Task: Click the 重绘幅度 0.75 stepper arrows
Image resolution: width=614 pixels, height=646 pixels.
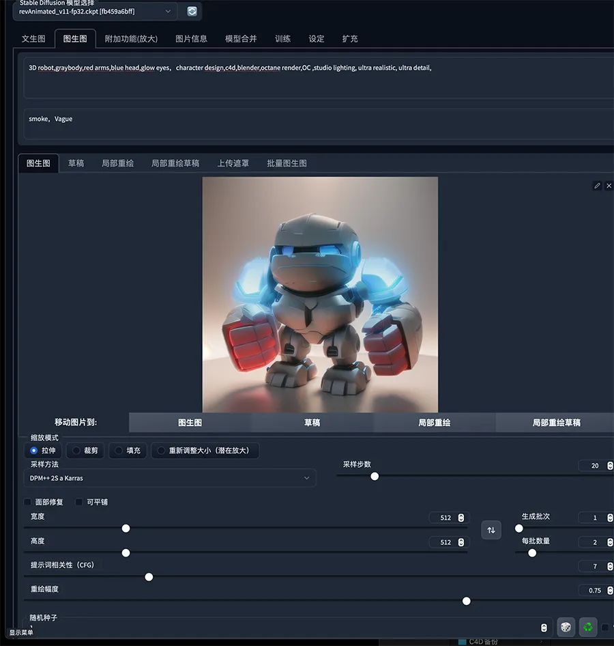Action: pos(609,590)
